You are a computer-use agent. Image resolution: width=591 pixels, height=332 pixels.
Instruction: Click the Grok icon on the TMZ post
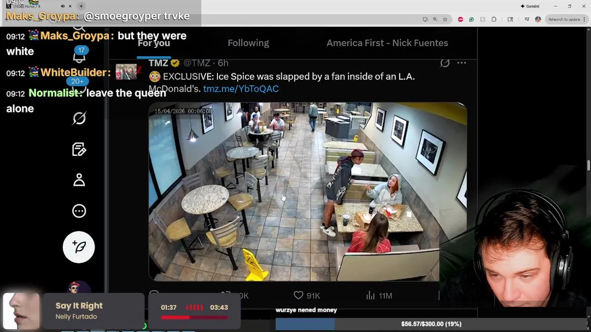point(445,63)
